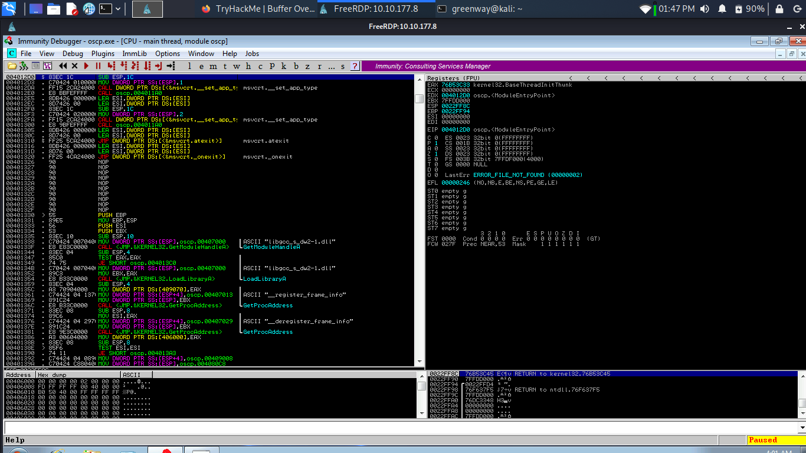
Task: Click the Paused status indicator
Action: pyautogui.click(x=763, y=440)
